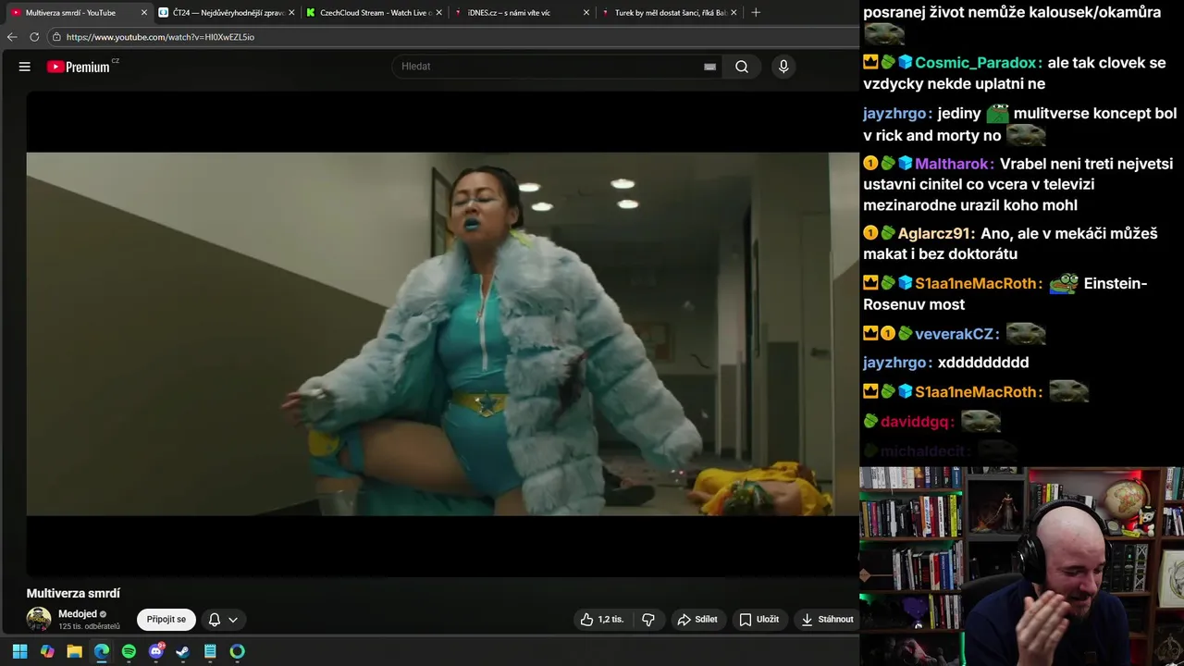Image resolution: width=1184 pixels, height=666 pixels.
Task: Expand notification options chevron
Action: click(233, 620)
